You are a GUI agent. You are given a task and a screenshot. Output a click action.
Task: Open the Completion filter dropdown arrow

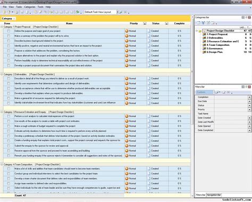pos(249,97)
